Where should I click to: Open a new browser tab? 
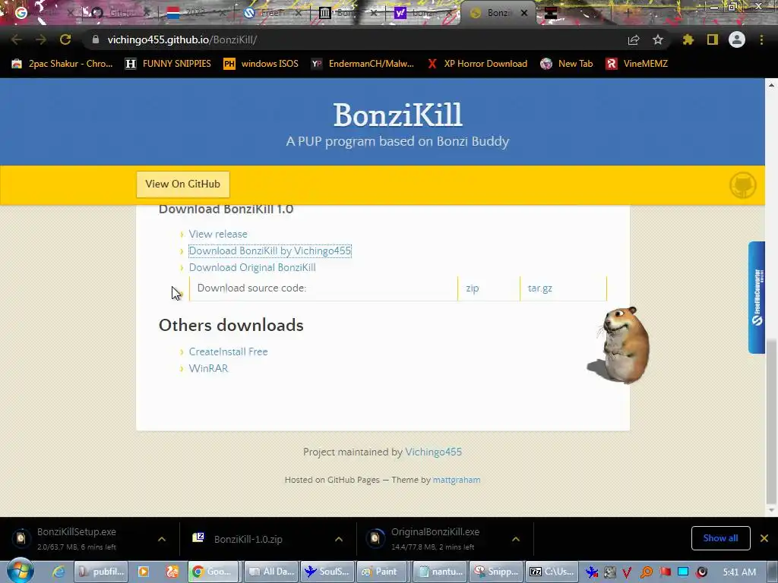coord(628,13)
